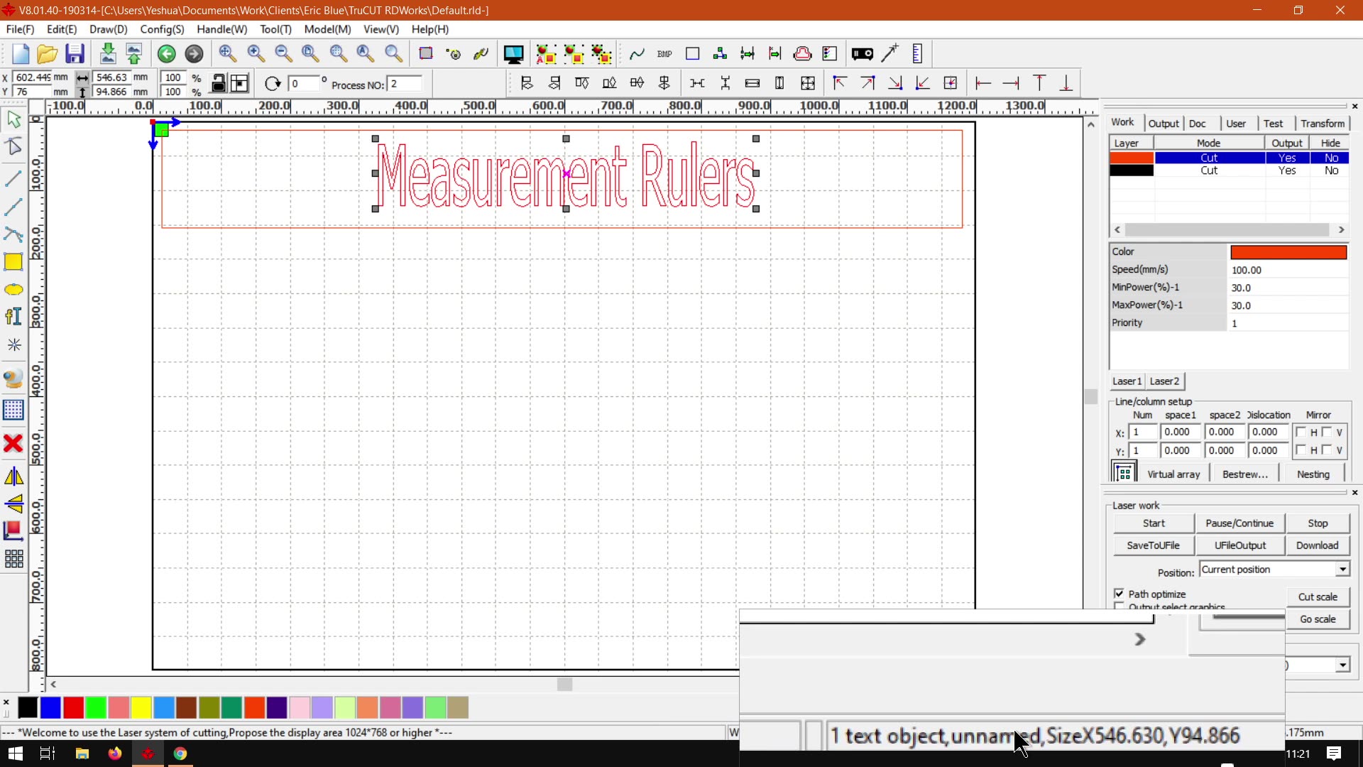This screenshot has height=767, width=1363.
Task: Open the Handle(W) menu
Action: coord(221,29)
